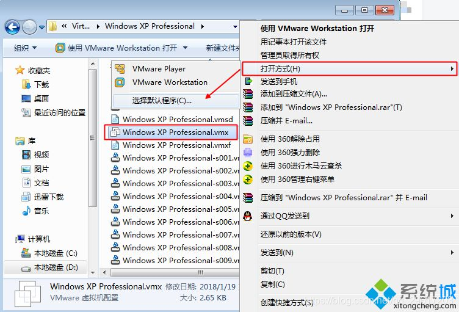Choose 添加到 "Windows XP Professional.rar"(T)
The width and height of the screenshot is (459, 312).
331,107
